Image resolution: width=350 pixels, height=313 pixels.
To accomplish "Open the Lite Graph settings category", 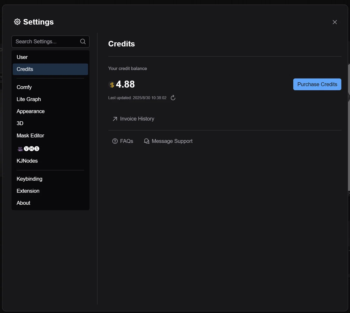I will [x=50, y=99].
